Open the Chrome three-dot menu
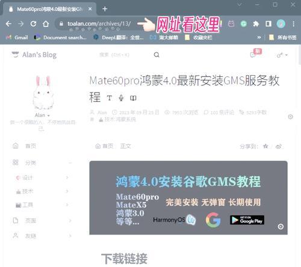The image size is (301, 267). (x=293, y=24)
